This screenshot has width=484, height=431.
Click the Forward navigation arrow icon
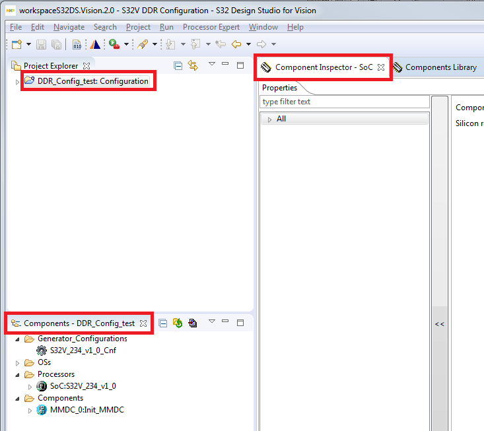(x=261, y=44)
